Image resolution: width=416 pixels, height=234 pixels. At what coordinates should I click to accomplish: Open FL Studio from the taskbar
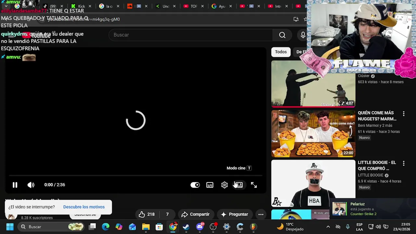click(x=253, y=227)
